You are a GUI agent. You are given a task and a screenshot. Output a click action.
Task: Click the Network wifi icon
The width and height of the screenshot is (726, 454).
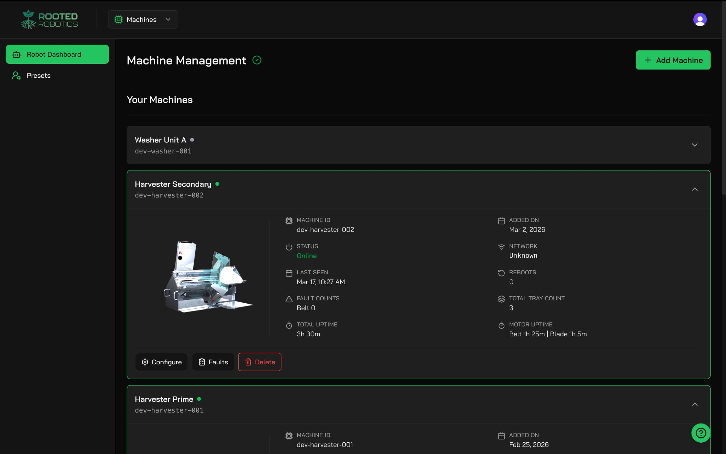(x=501, y=247)
